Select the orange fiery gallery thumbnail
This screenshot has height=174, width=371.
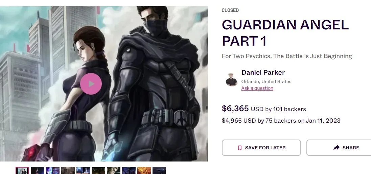[x=144, y=171]
